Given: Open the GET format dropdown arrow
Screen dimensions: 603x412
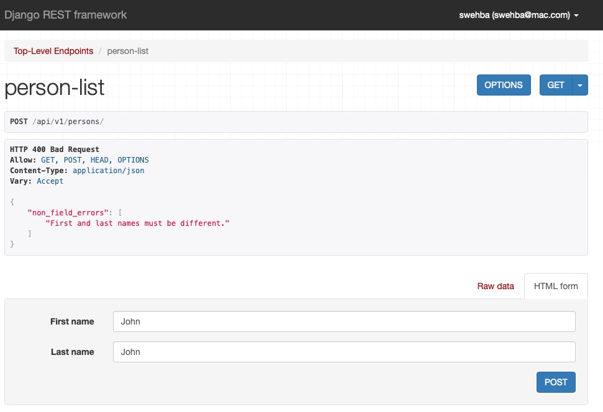Looking at the screenshot, I should 579,85.
